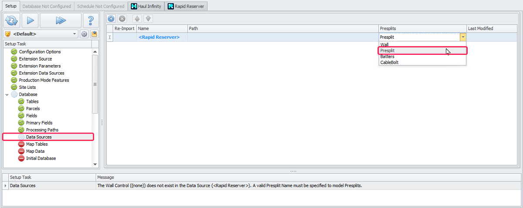The height and width of the screenshot is (208, 523).
Task: Click green check icon next to Extension Source
Action: pos(14,59)
